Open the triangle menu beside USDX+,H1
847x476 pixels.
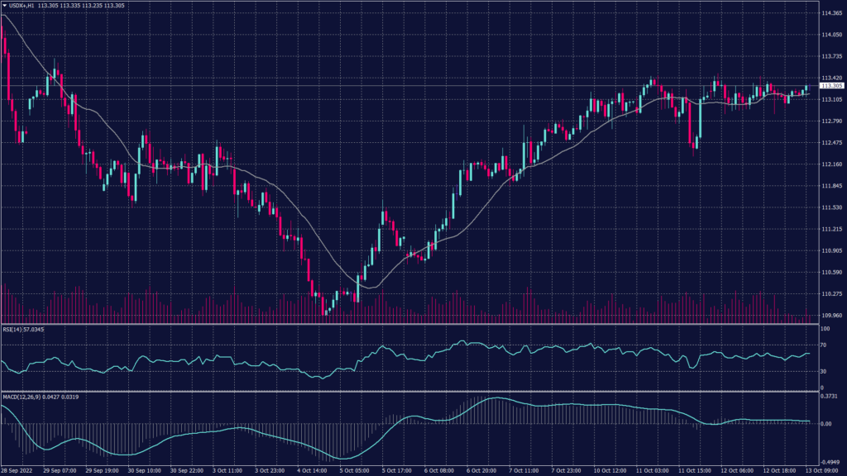[x=5, y=5]
